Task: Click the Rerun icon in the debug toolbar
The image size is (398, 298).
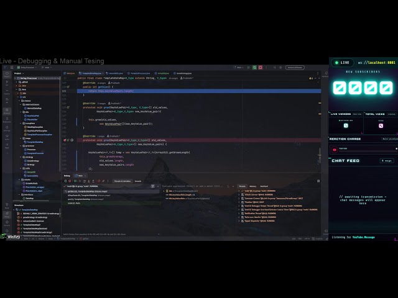Action: coord(65,181)
